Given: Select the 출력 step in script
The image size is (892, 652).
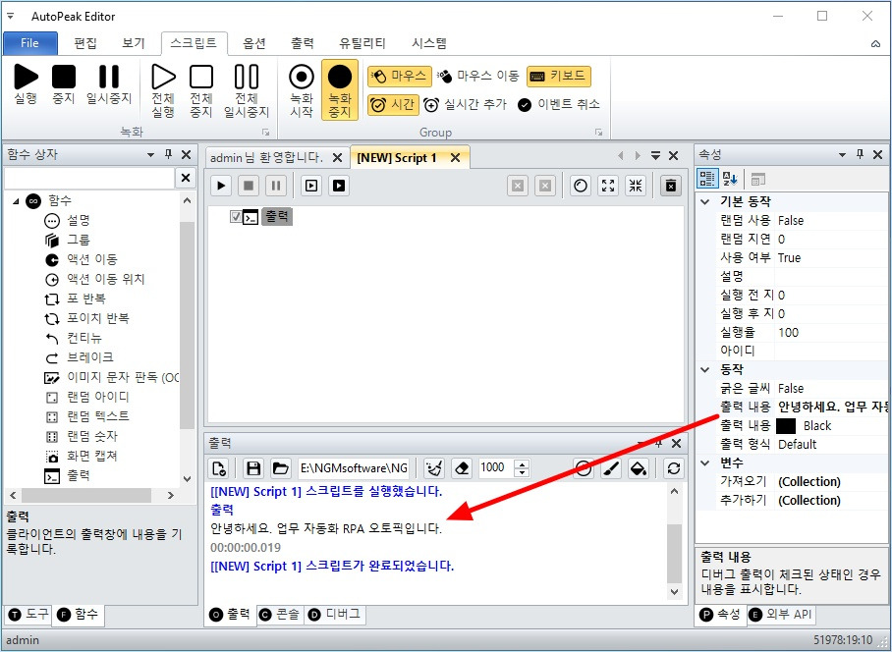Looking at the screenshot, I should click(x=277, y=216).
